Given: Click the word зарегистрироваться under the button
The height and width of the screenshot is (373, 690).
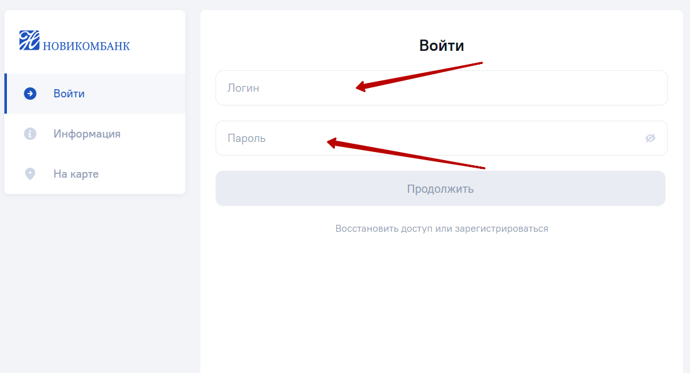Looking at the screenshot, I should pos(501,229).
